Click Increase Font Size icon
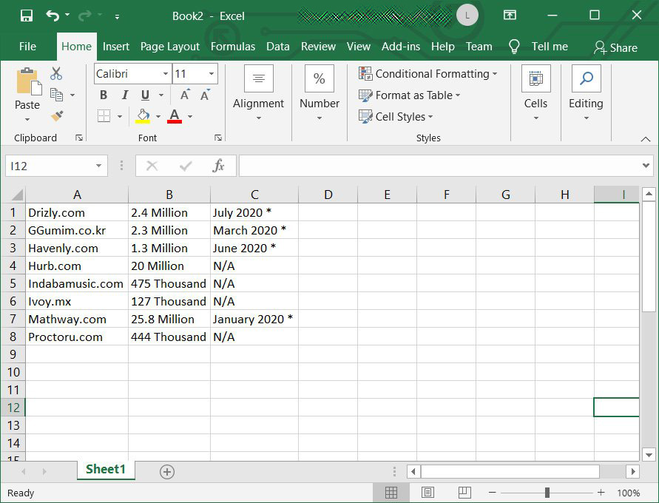Screen dimensions: 659x503 click(x=184, y=95)
